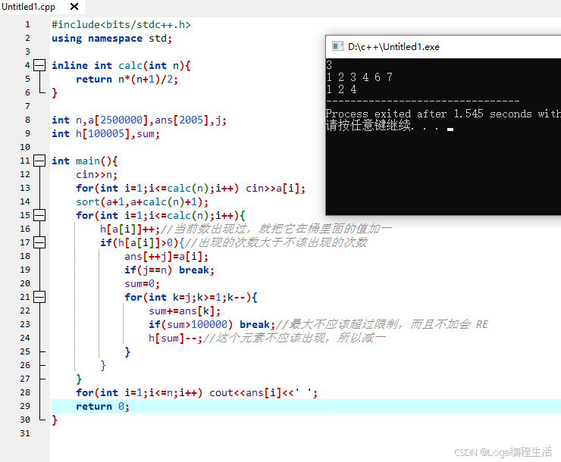
Task: Place cursor on the #include<bits/stdc++.h> line
Action: point(121,25)
